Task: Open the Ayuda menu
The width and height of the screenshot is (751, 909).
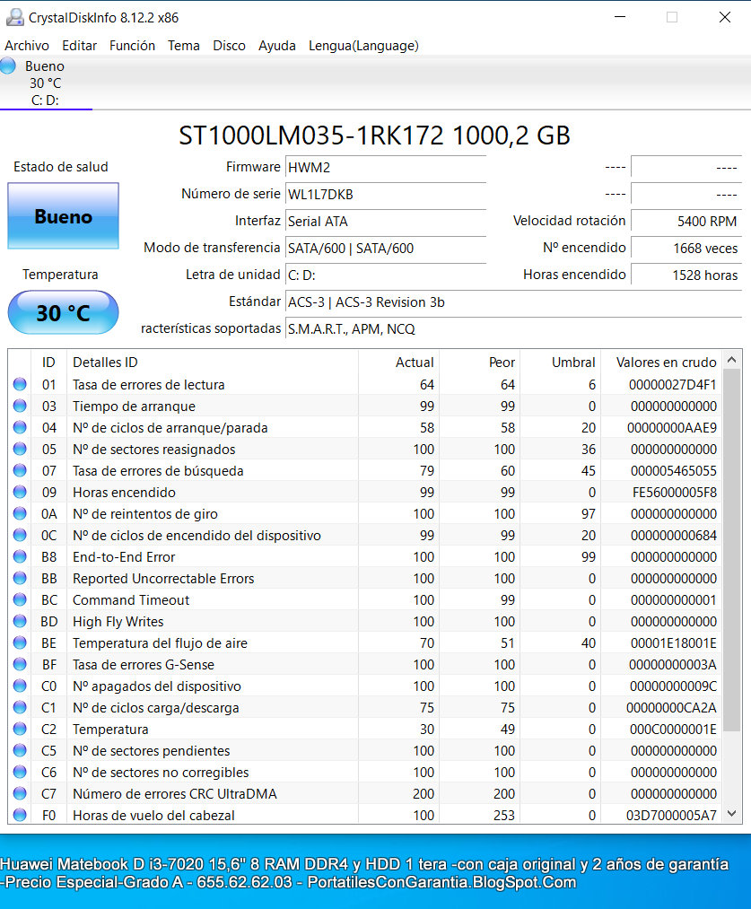Action: coord(277,46)
